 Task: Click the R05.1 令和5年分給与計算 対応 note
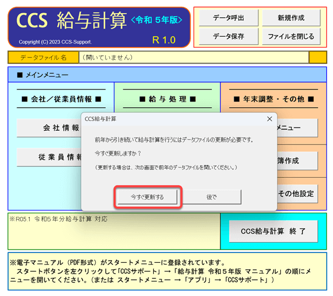[x=59, y=219]
